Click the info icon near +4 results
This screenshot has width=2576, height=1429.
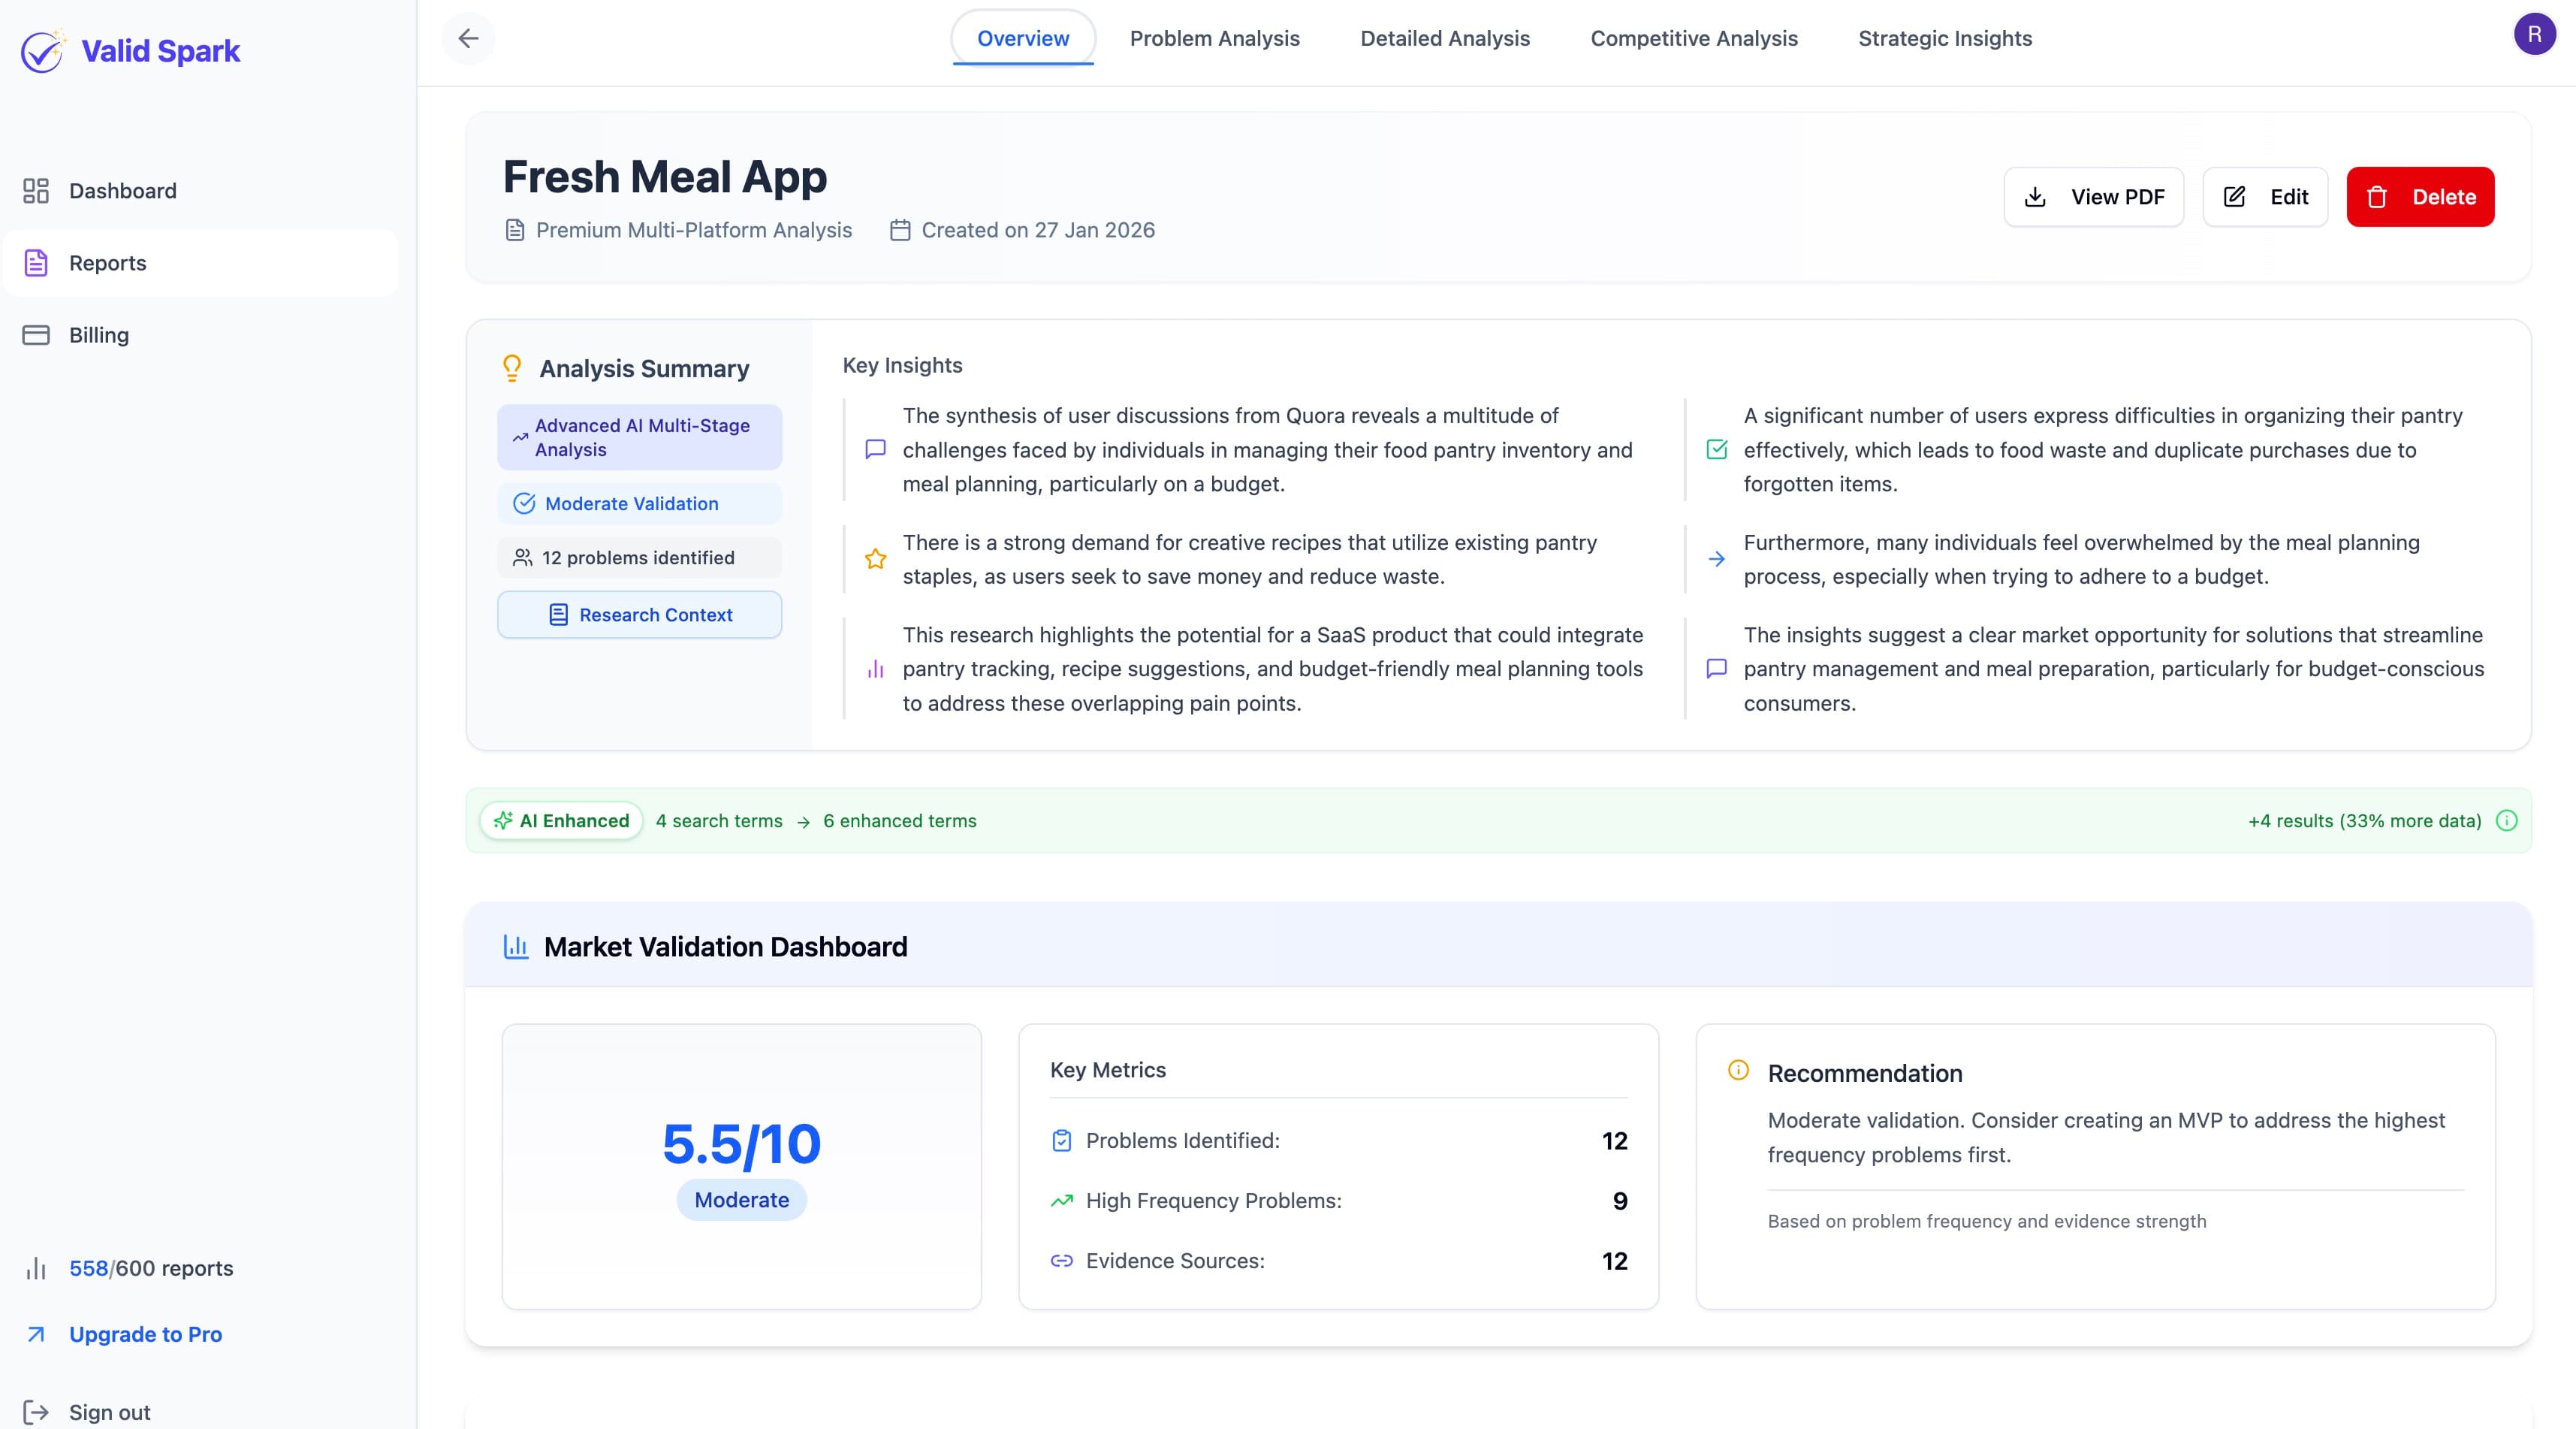click(2507, 820)
